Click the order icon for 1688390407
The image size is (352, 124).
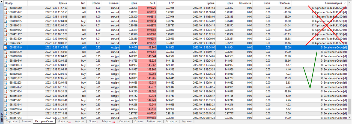pyautogui.click(x=6, y=69)
